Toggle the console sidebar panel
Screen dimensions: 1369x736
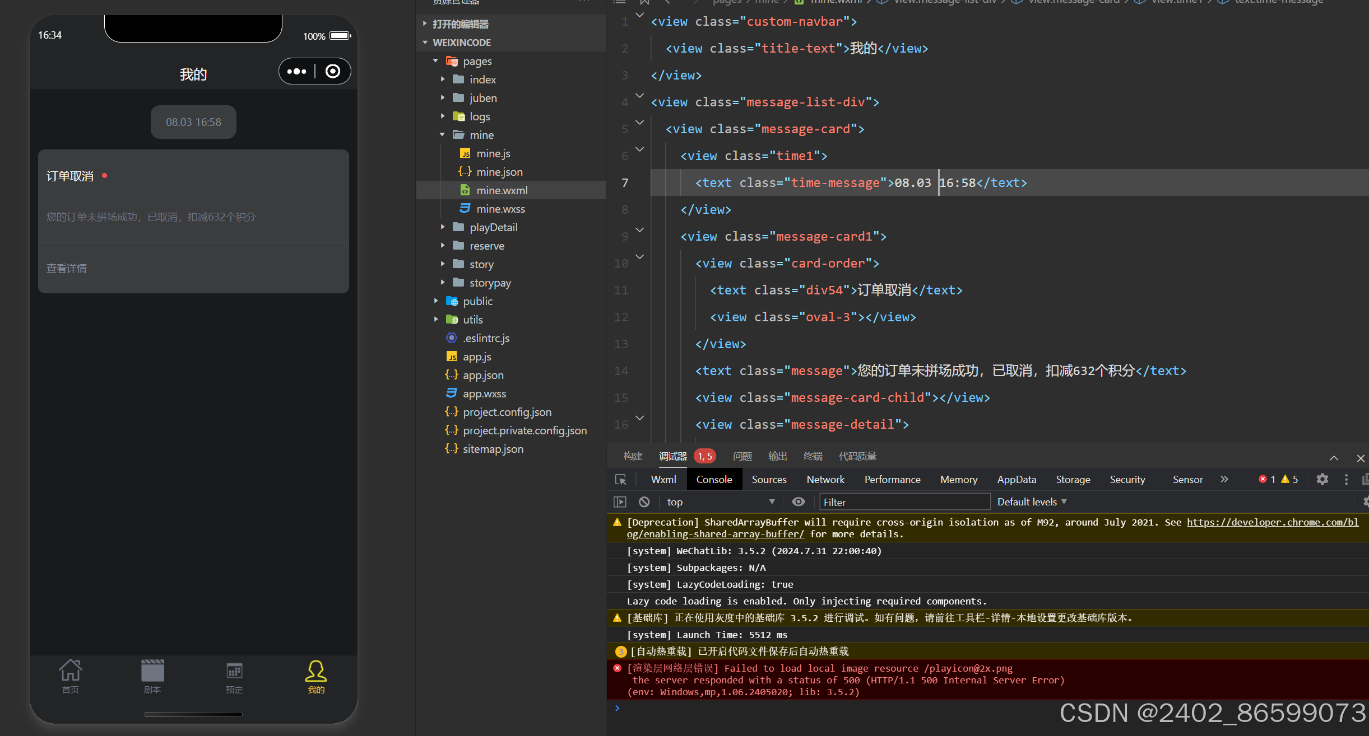pyautogui.click(x=620, y=502)
